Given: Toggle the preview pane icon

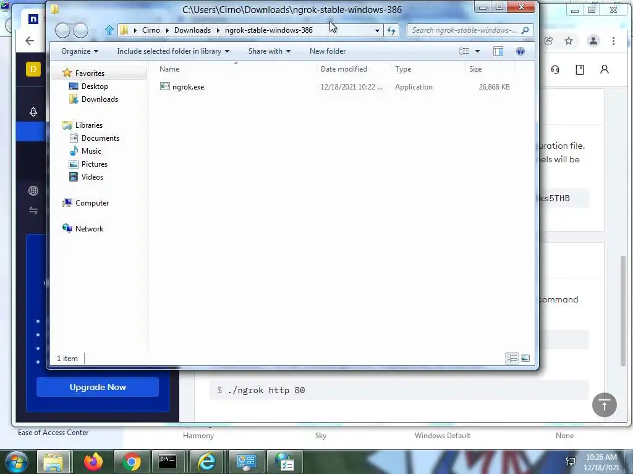Looking at the screenshot, I should pos(498,51).
